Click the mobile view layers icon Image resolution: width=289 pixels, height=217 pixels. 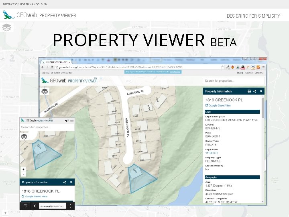coord(24,137)
